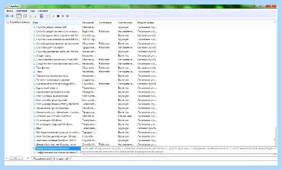This screenshot has width=282, height=170.
Task: Select the Установщик ActiveX service
Action: [54, 116]
